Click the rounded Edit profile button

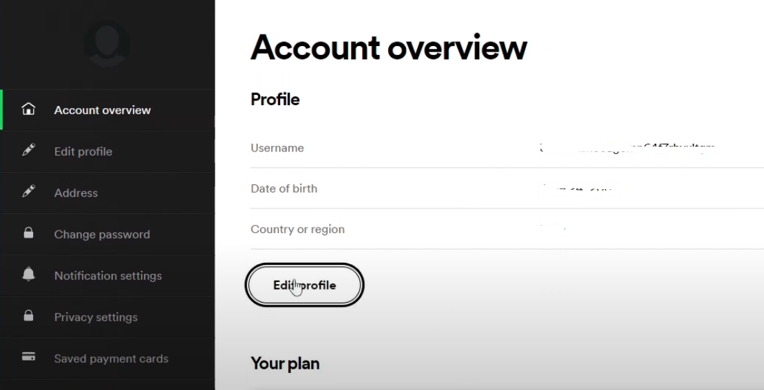(304, 285)
